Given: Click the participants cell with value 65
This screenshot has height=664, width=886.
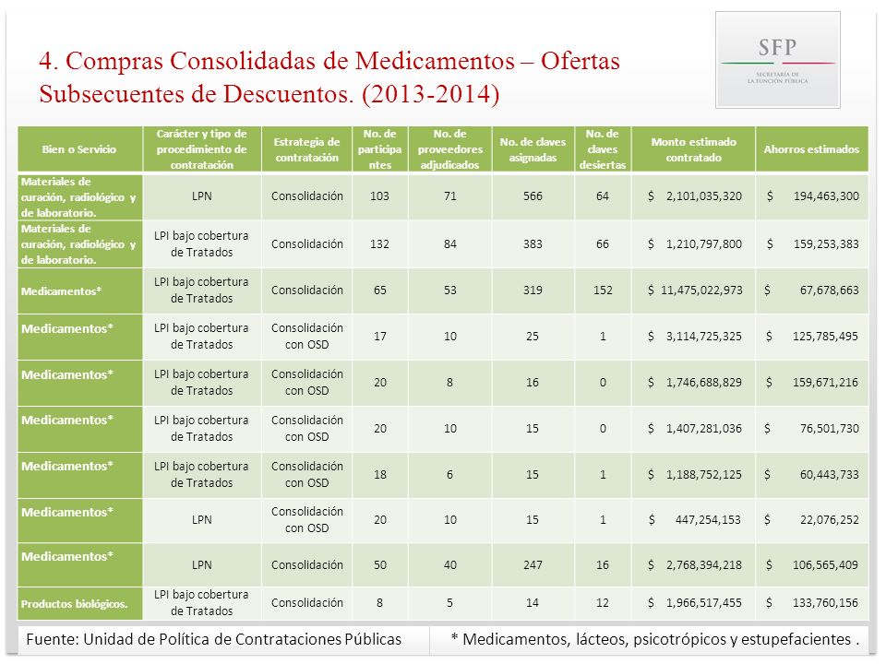Looking at the screenshot, I should click(379, 290).
